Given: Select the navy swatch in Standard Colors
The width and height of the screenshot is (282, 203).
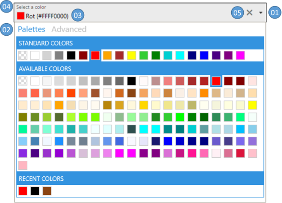Looking at the screenshot, I should coord(192,55).
